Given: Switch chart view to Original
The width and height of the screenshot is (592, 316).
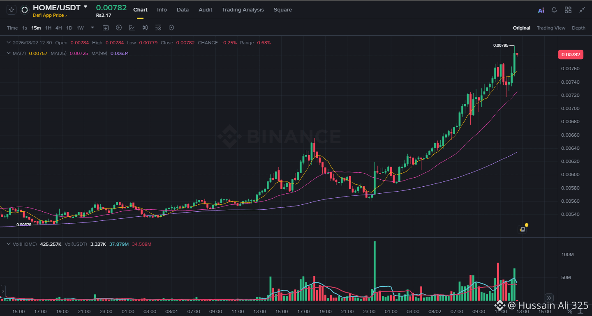Looking at the screenshot, I should coord(521,28).
